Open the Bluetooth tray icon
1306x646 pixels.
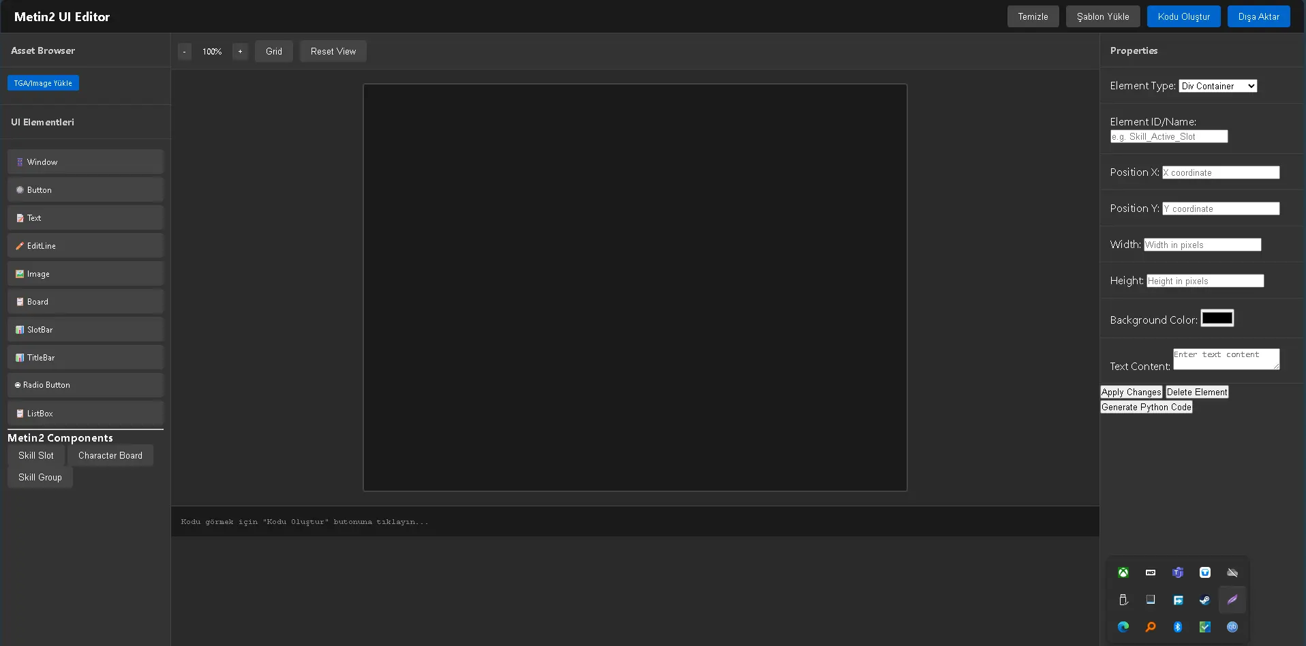[1178, 627]
